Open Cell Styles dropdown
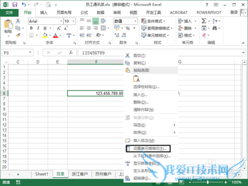Viewport: 248px width, 186px height. click(155, 35)
